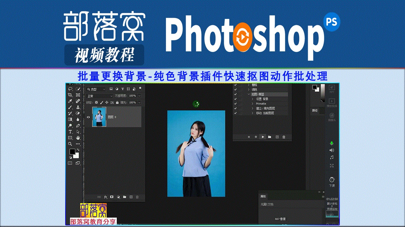Change the screen mode
This screenshot has width=405, height=227.
click(78, 163)
